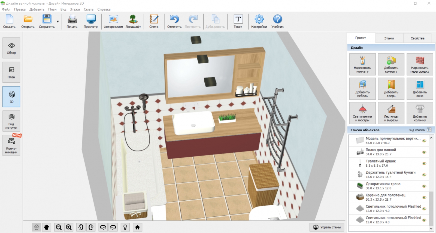This screenshot has height=233, width=436.
Task: Click object list scrollbar down arrow
Action: pyautogui.click(x=431, y=229)
